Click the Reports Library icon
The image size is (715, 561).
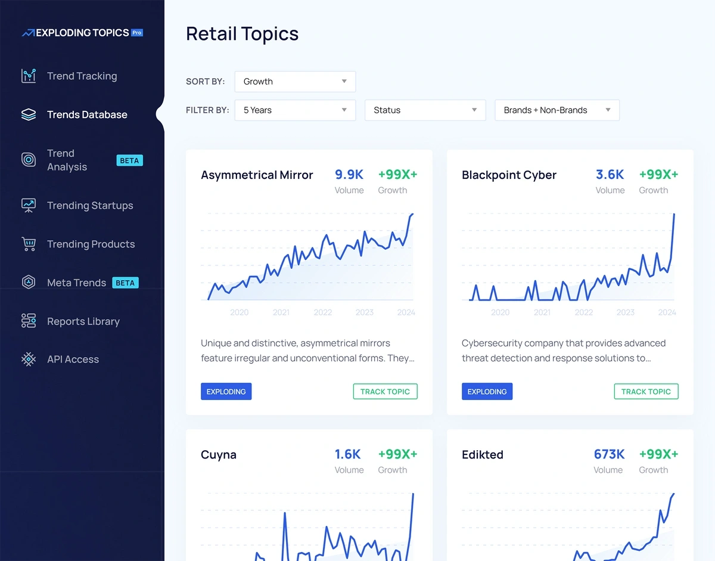tap(29, 321)
